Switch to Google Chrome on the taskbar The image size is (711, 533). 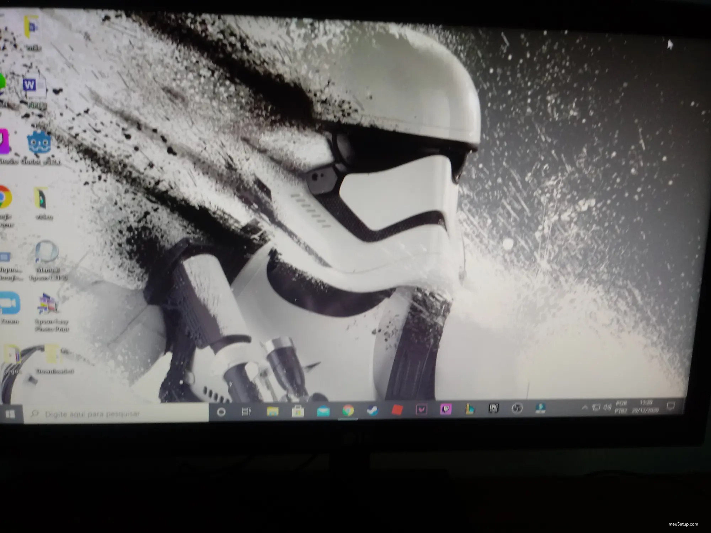348,411
